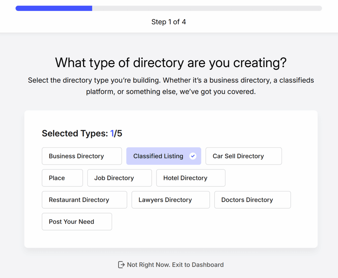338x278 pixels.
Task: Choose the Car Sell Directory type
Action: [x=243, y=156]
